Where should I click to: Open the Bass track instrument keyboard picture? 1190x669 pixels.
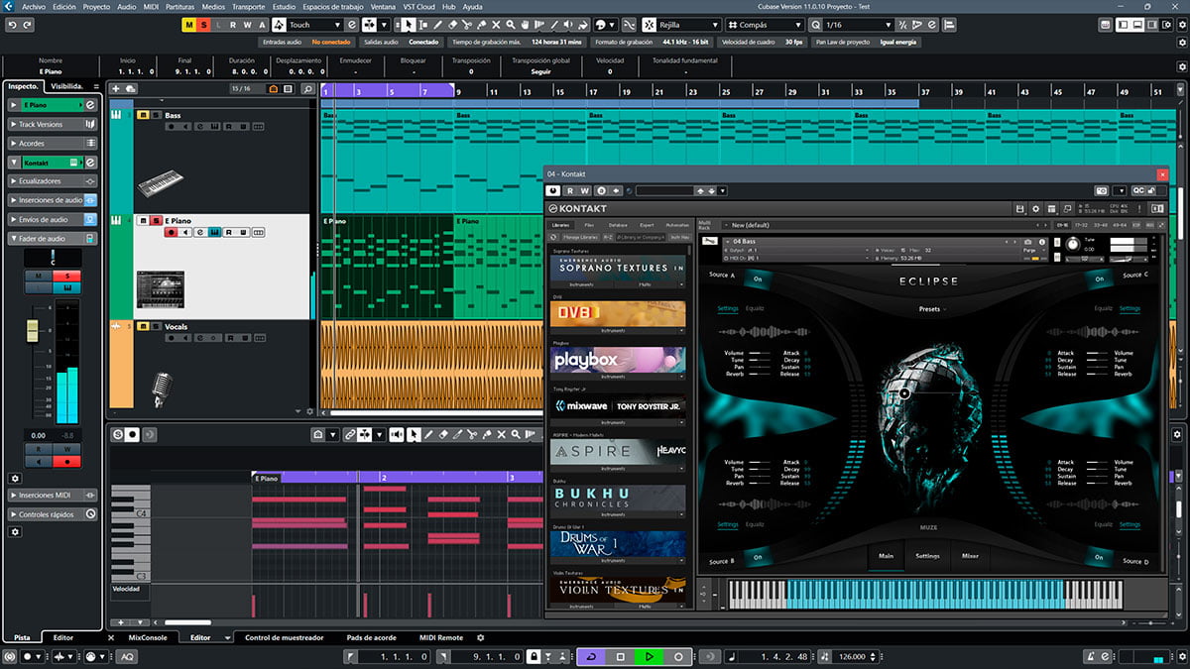click(161, 184)
